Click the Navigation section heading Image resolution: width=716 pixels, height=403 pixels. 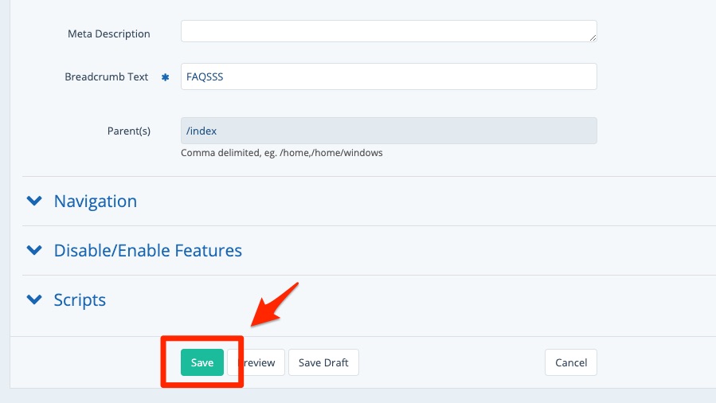(x=95, y=201)
